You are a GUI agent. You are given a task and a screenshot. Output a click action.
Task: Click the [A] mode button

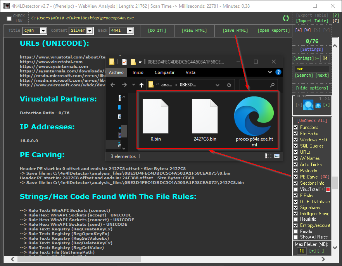(x=299, y=30)
